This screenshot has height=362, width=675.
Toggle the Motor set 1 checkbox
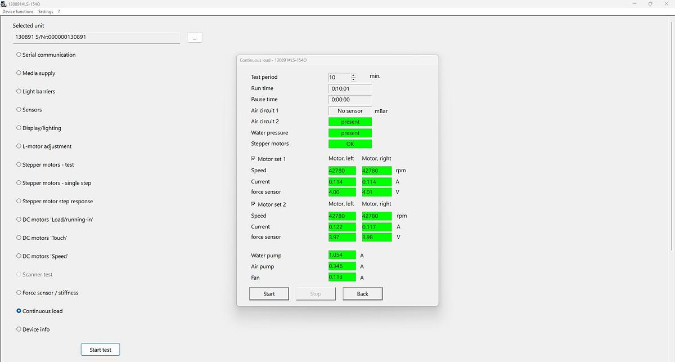pos(253,159)
